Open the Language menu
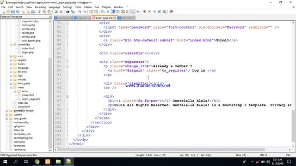 click(55, 7)
